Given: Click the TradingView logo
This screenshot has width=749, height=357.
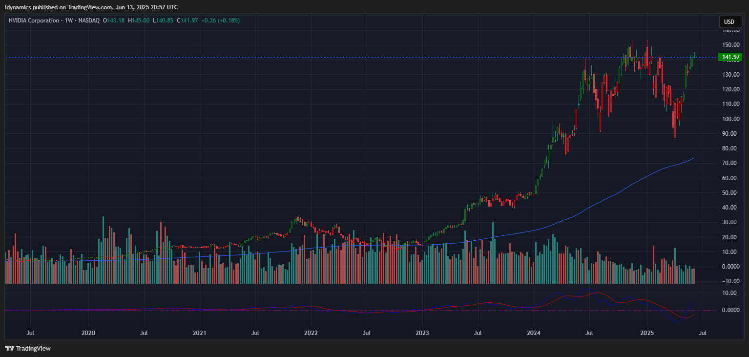Looking at the screenshot, I should 27,349.
